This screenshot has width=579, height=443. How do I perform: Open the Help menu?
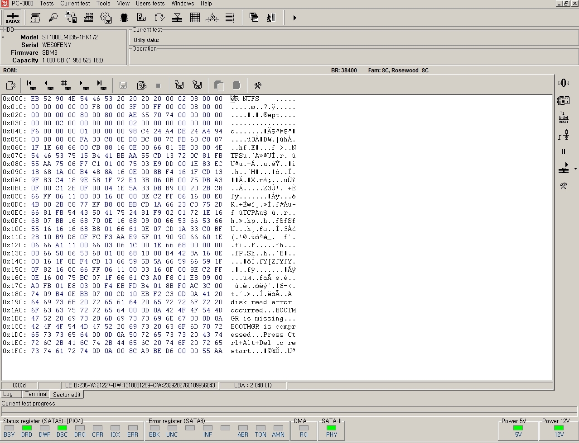[206, 3]
